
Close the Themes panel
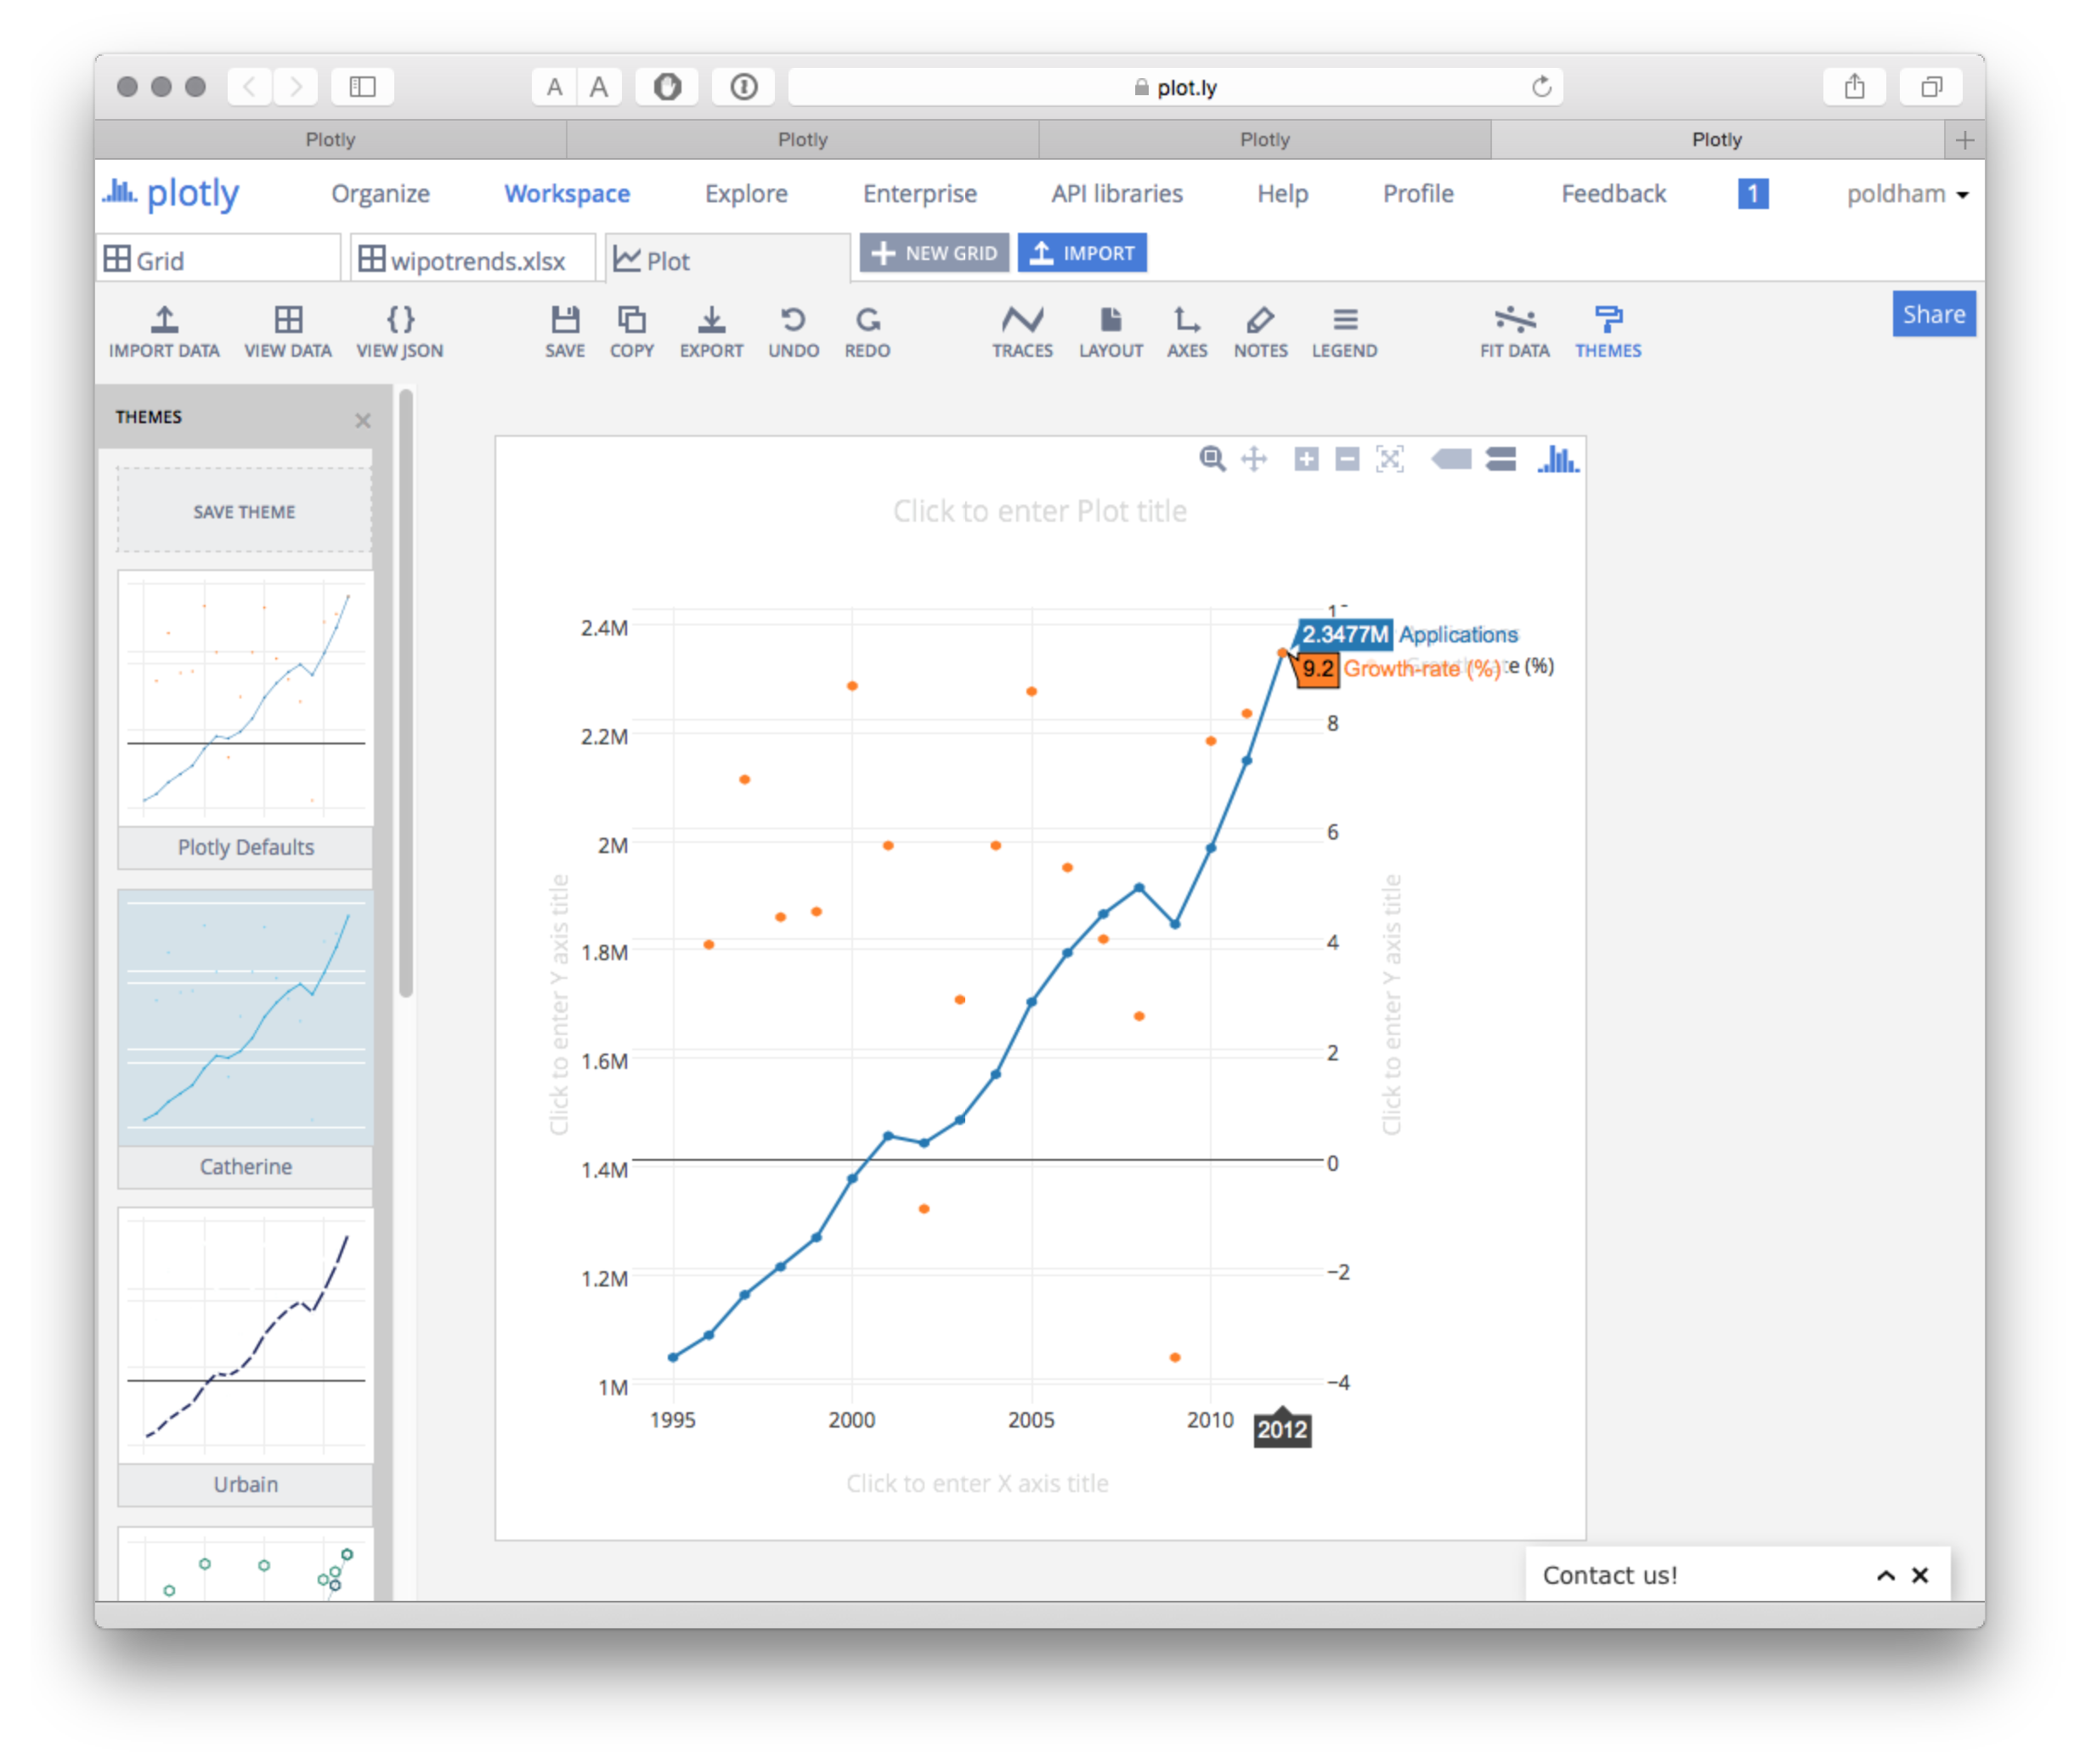click(x=362, y=420)
